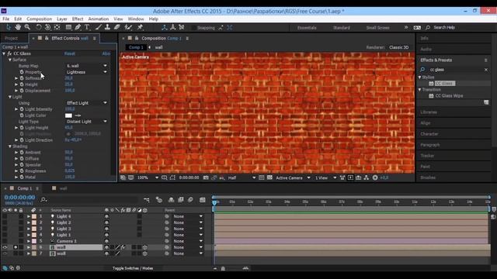Click the timeline search magnifier icon
The height and width of the screenshot is (279, 497).
click(43, 200)
